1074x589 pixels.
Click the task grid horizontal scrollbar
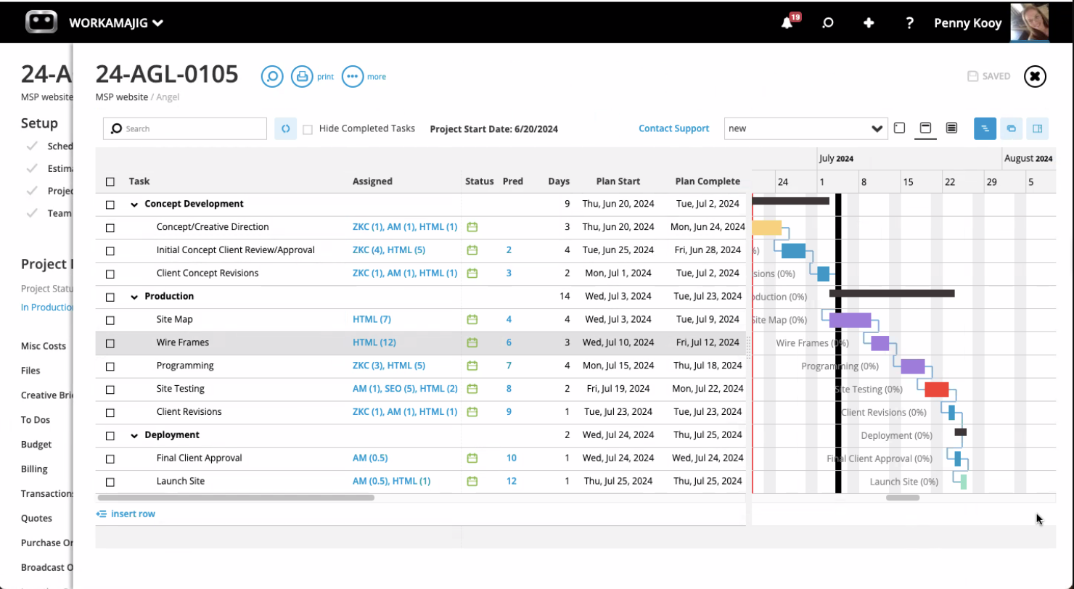click(236, 498)
